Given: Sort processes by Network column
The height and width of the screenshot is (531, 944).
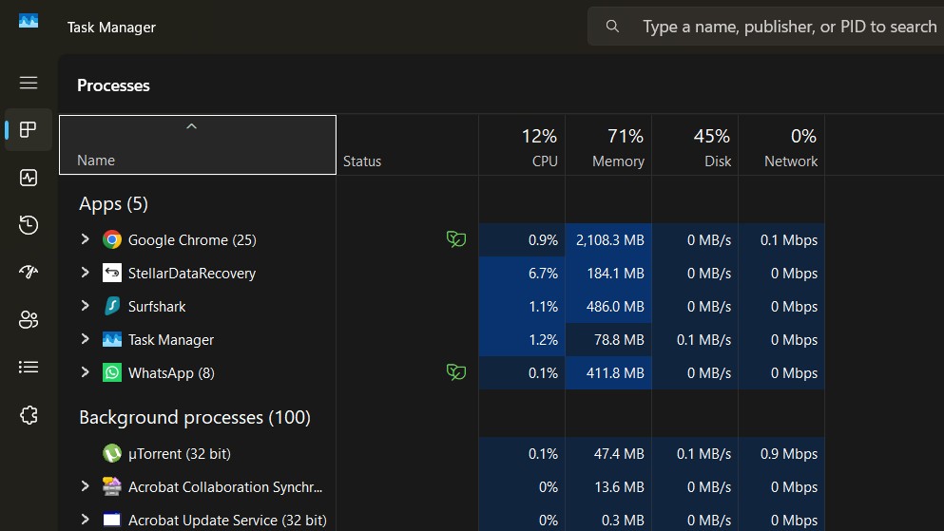Looking at the screenshot, I should pyautogui.click(x=781, y=145).
